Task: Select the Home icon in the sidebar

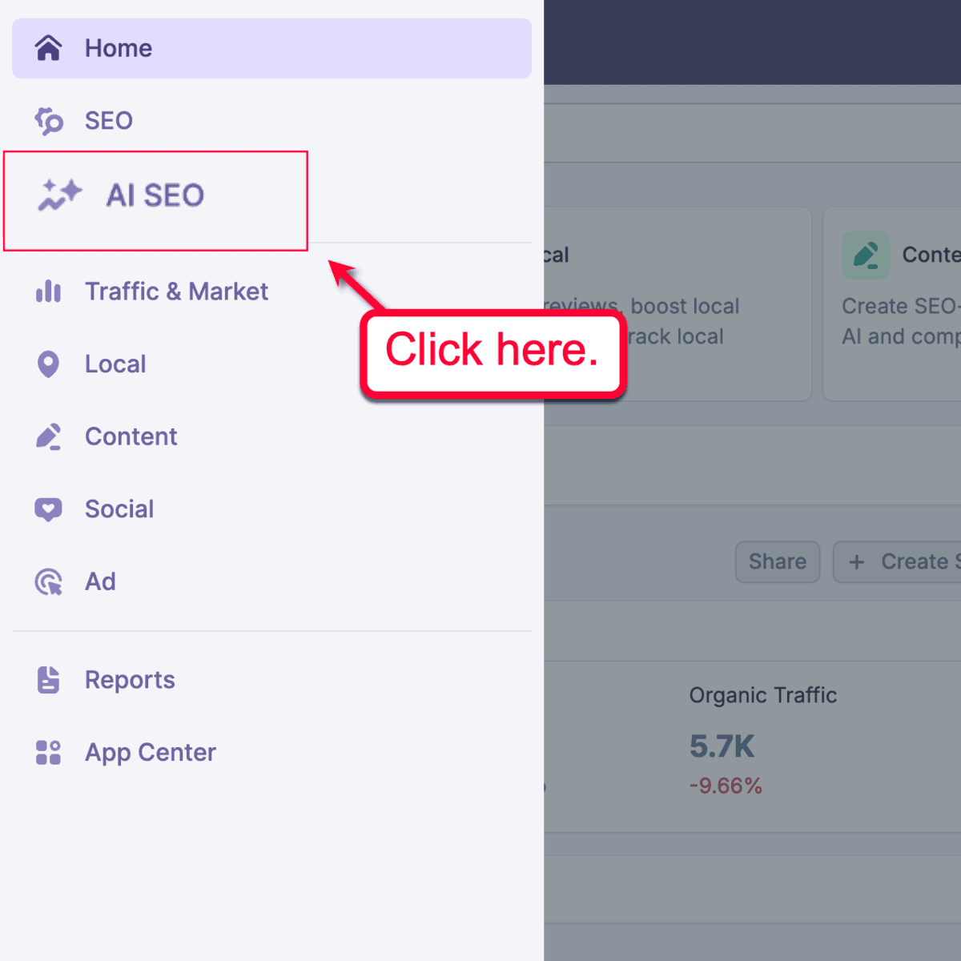Action: pyautogui.click(x=48, y=48)
